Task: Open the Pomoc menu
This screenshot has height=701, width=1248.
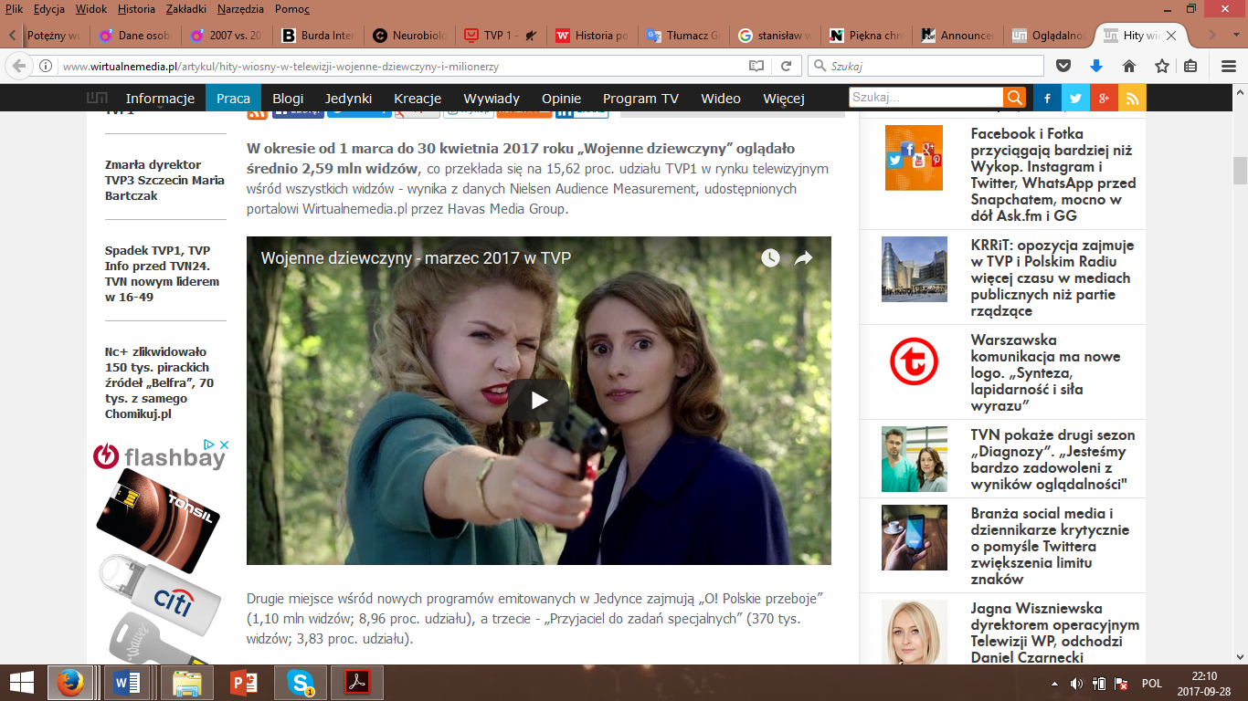Action: (x=291, y=9)
